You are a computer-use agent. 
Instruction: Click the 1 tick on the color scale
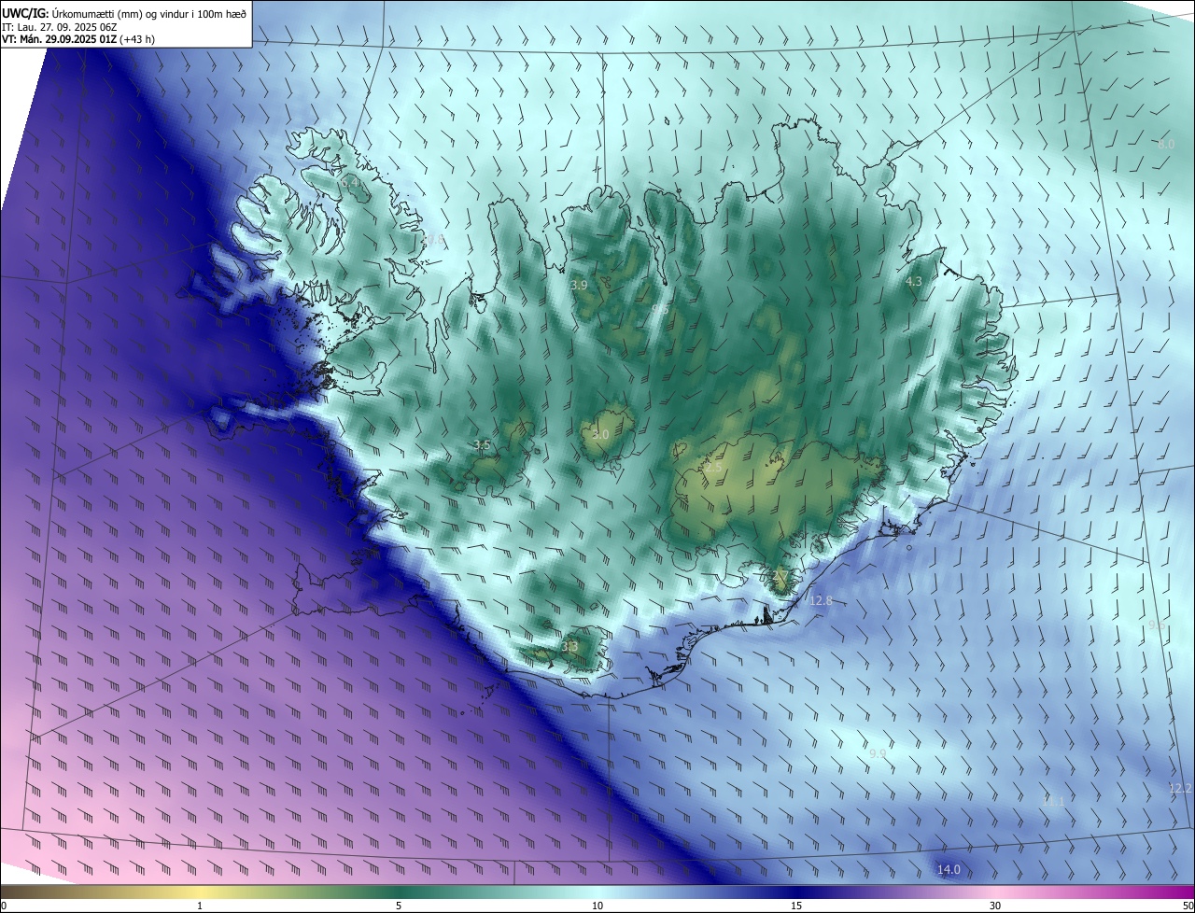(200, 906)
